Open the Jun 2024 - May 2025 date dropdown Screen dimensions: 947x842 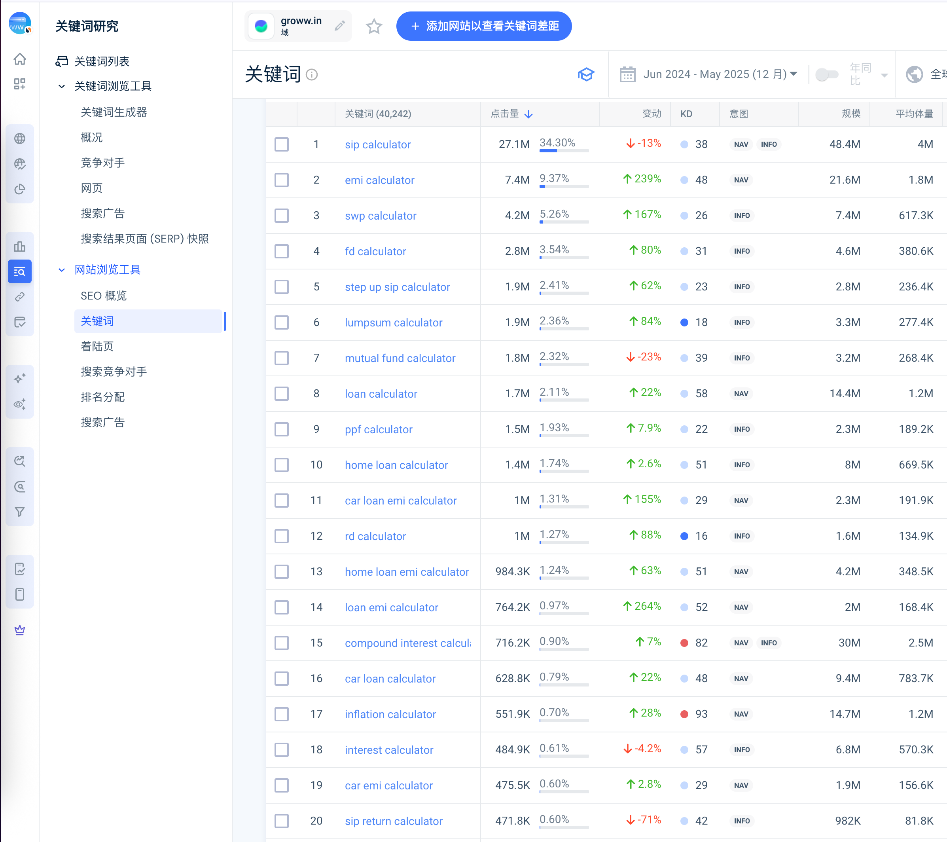point(720,74)
